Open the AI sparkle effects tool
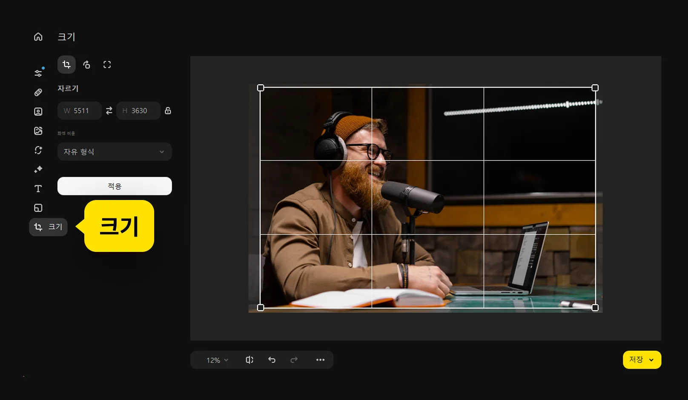Viewport: 688px width, 400px height. (38, 169)
